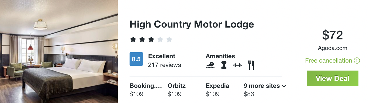Click the free cancellation info icon
This screenshot has width=368, height=103.
(x=357, y=61)
